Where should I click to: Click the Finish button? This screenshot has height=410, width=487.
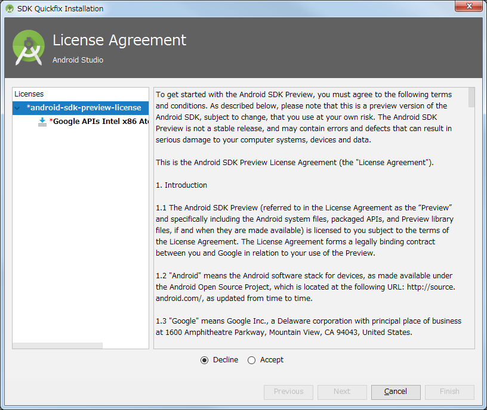pos(449,392)
